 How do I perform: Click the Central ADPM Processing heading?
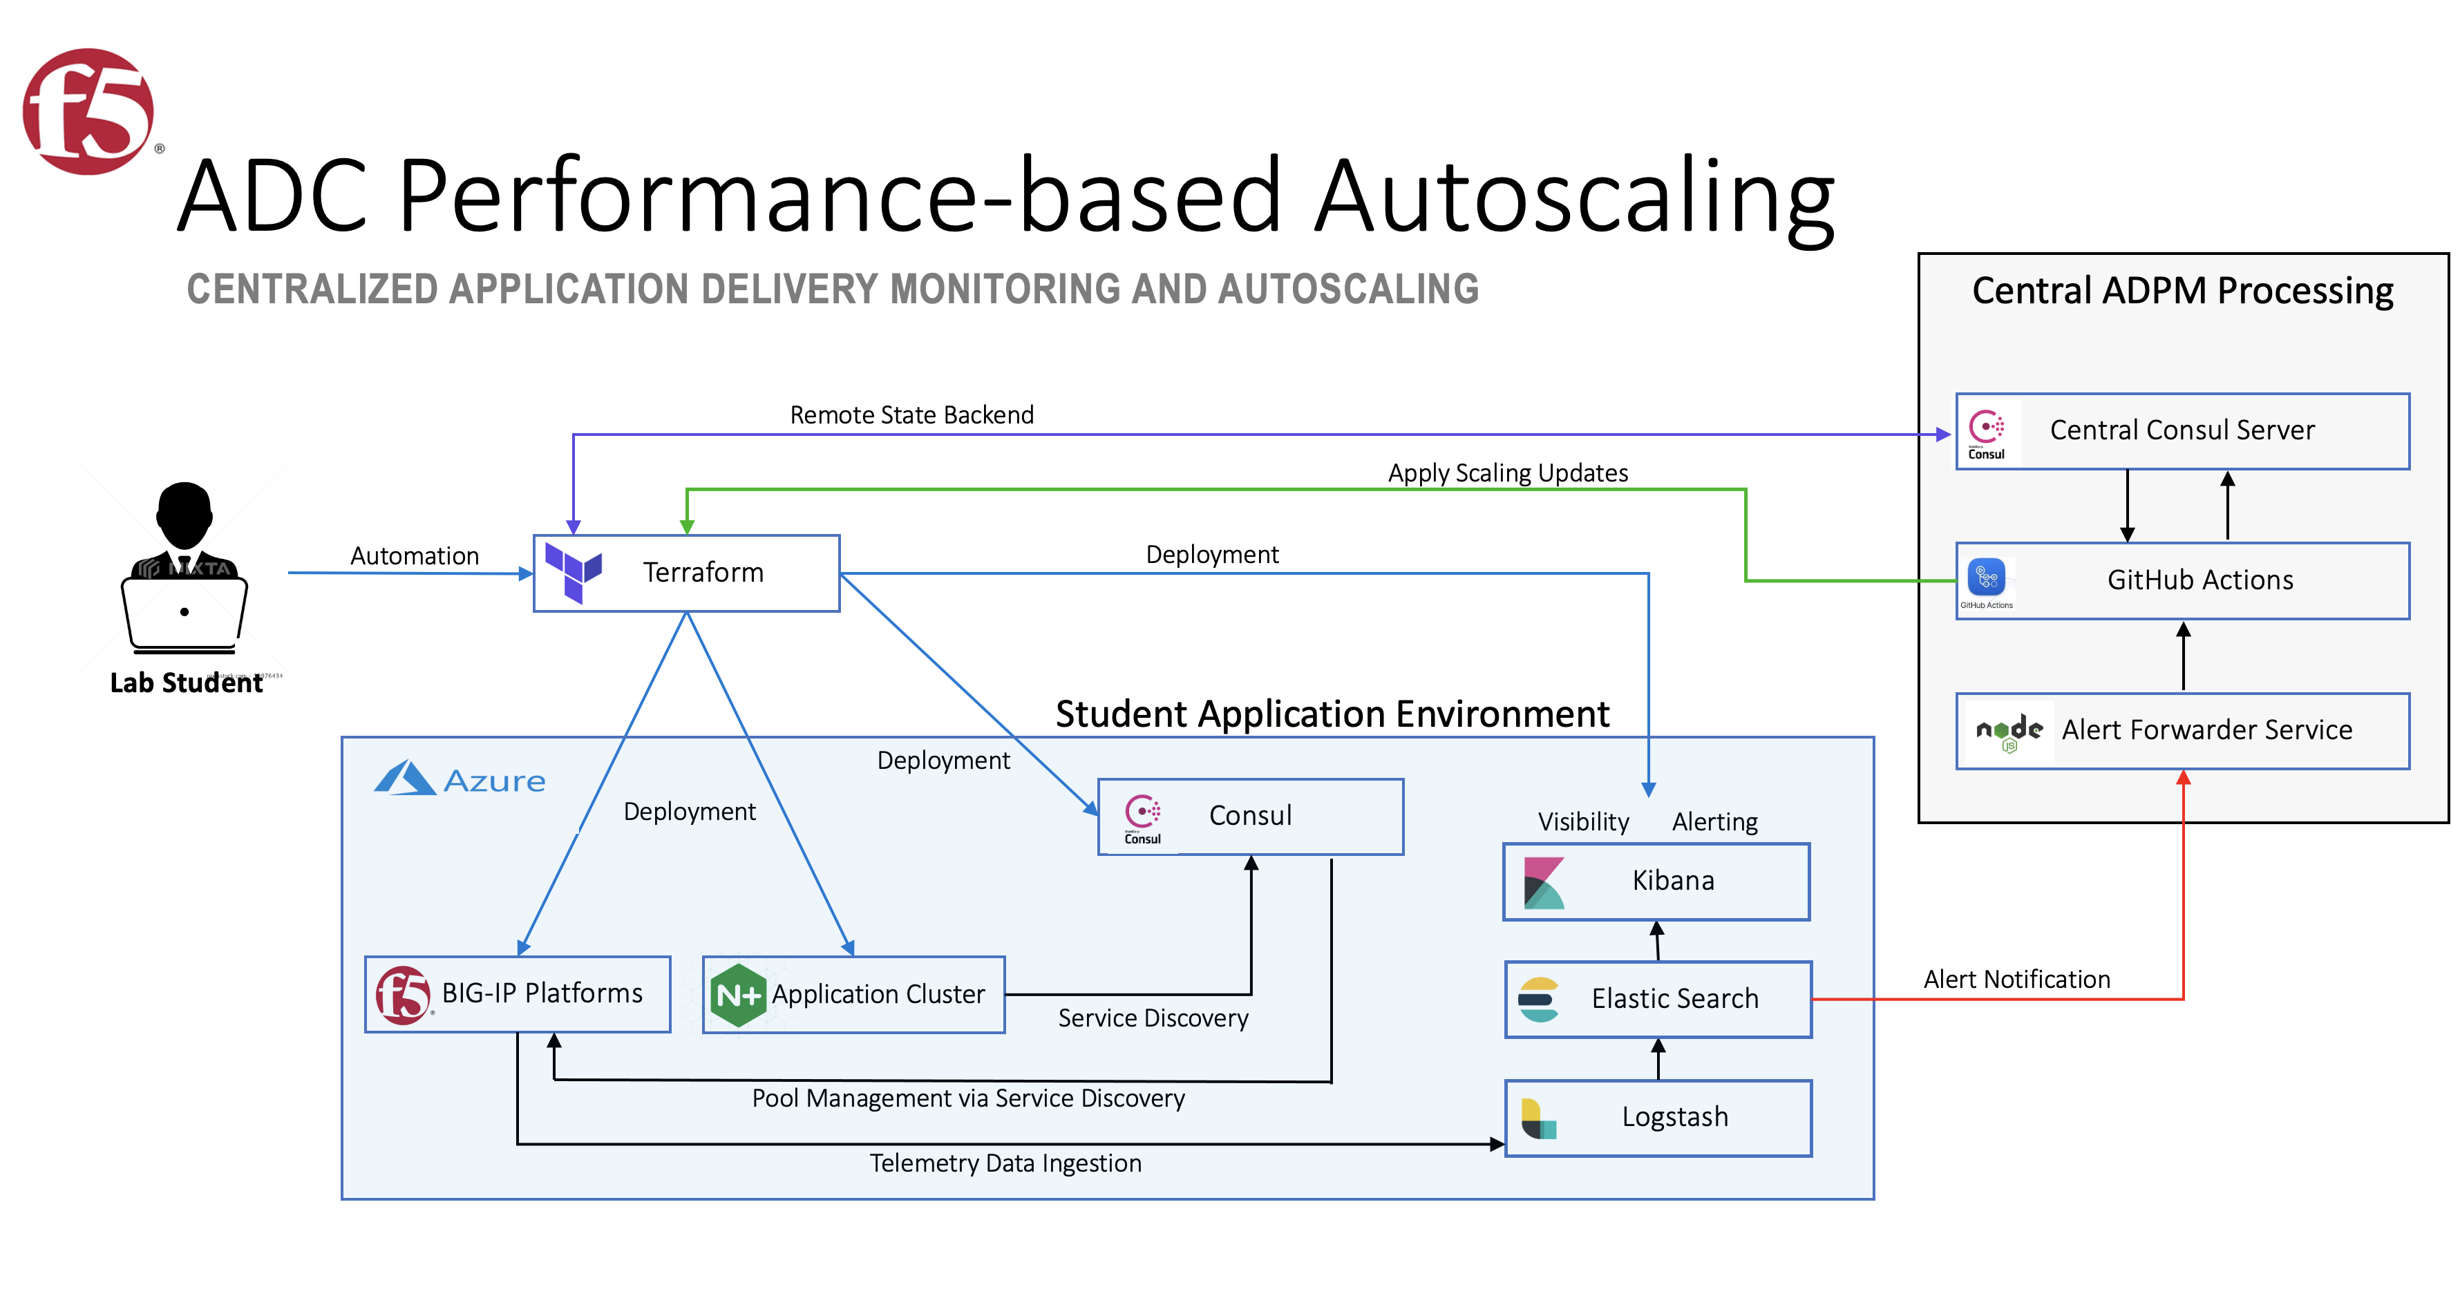(2182, 290)
